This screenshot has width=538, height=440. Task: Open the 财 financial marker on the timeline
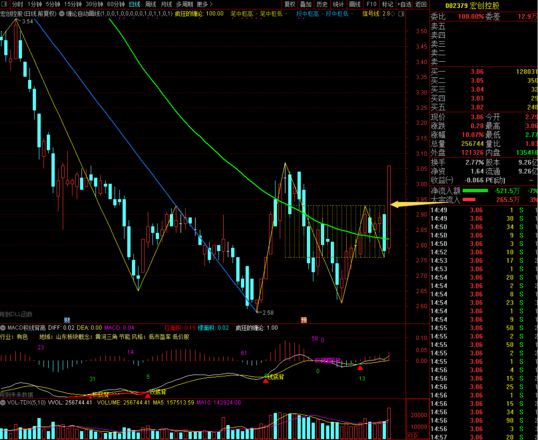point(67,320)
